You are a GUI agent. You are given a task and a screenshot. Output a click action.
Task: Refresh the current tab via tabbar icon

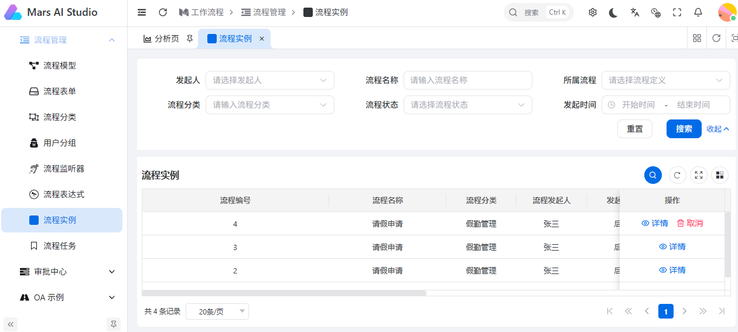(x=716, y=38)
